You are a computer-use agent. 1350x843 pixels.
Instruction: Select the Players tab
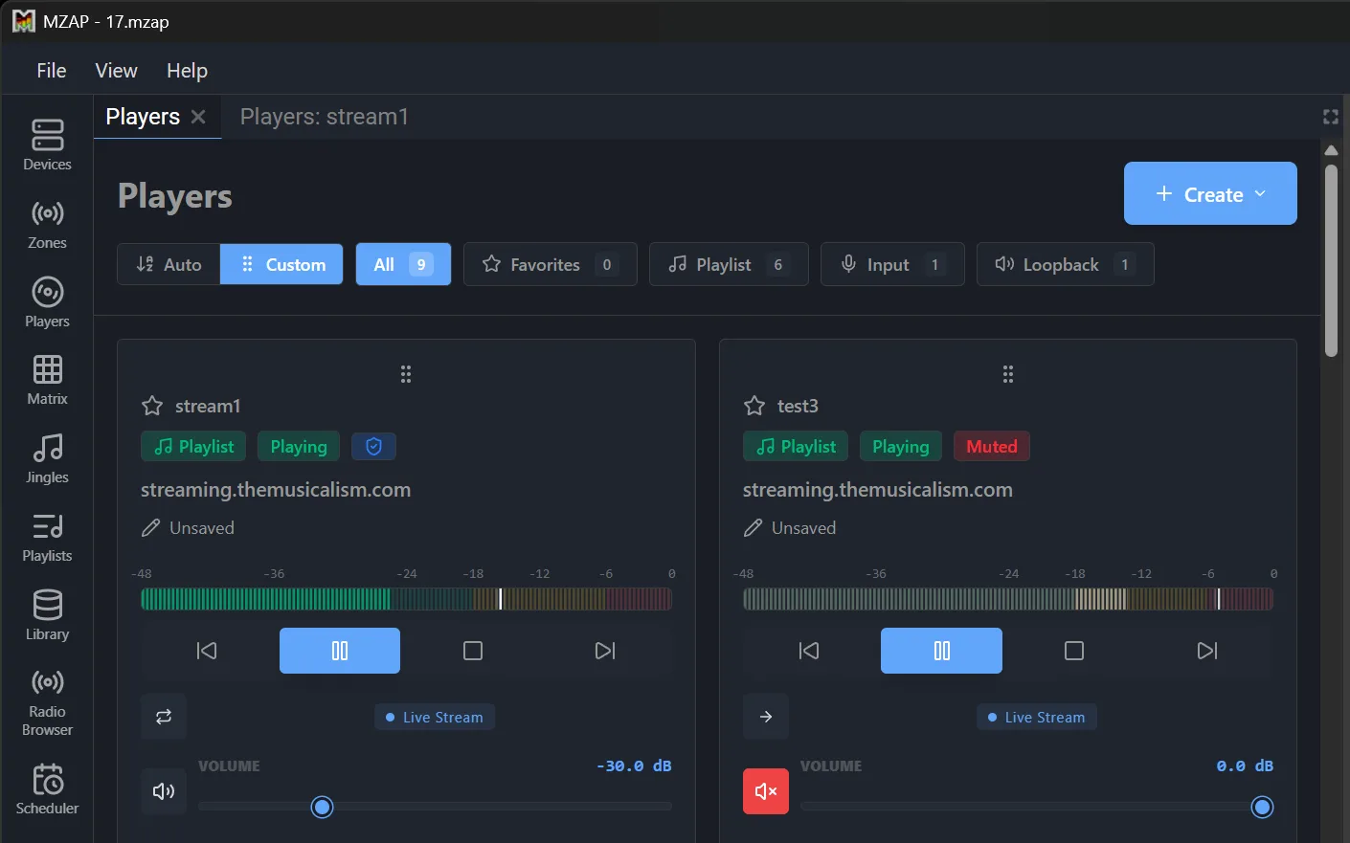143,117
